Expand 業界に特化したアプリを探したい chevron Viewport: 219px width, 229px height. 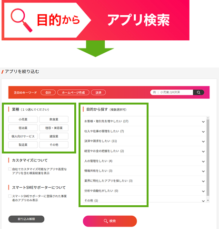tap(203, 181)
